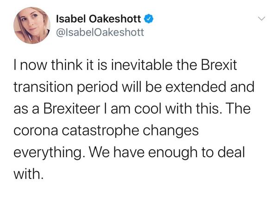Click the blue verified badge
The image size is (278, 197).
click(x=148, y=19)
